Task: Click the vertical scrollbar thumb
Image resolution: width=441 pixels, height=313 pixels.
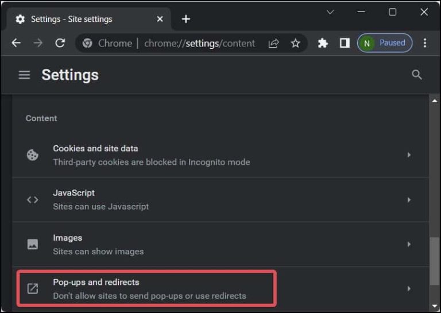Action: point(435,261)
